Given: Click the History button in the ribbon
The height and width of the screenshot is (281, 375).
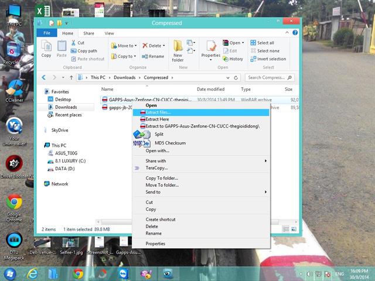Looking at the screenshot, I should point(233,59).
